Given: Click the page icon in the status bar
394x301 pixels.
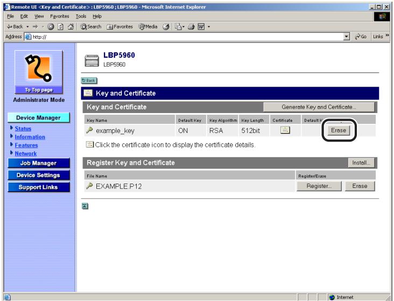Looking at the screenshot, I should pyautogui.click(x=8, y=297).
